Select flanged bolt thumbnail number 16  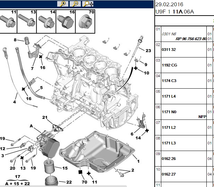pos(66,21)
